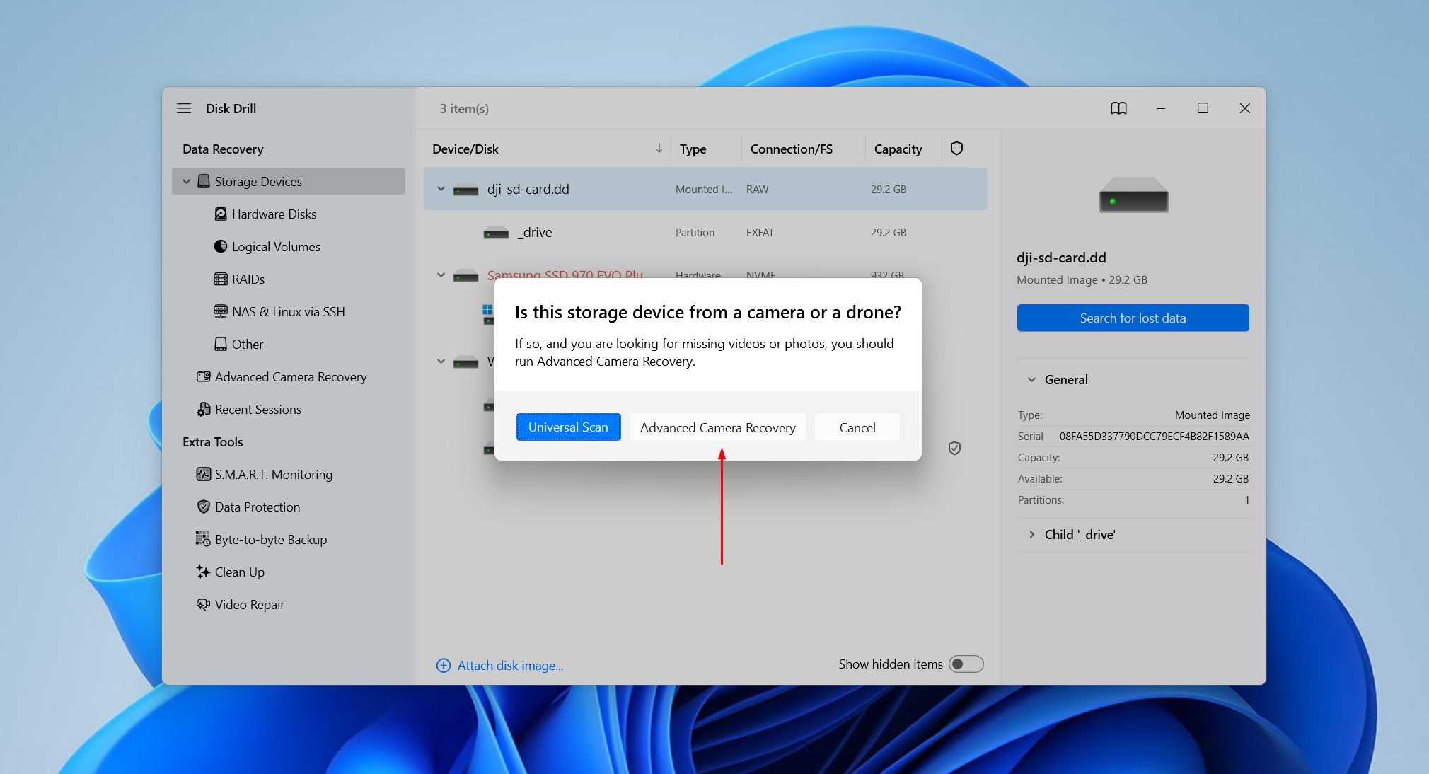Open the help book icon in title bar
Viewport: 1429px width, 774px height.
1118,108
